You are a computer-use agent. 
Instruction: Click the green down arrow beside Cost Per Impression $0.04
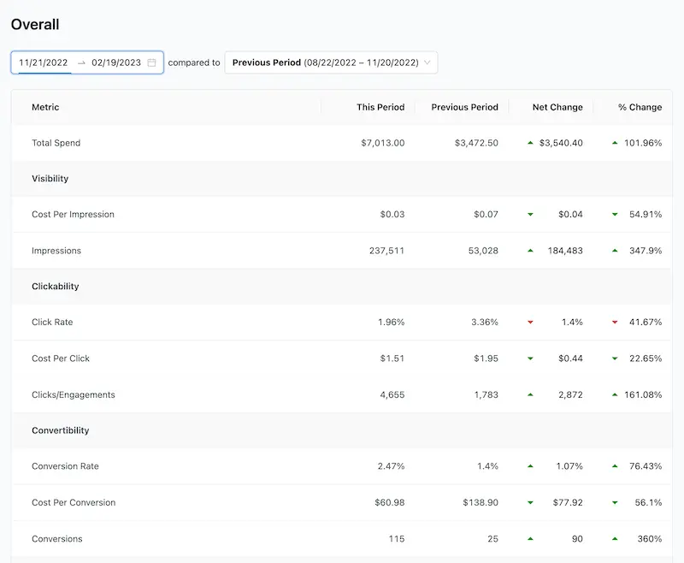tap(530, 214)
